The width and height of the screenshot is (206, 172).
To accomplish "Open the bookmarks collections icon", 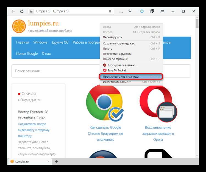I will click(152, 12).
